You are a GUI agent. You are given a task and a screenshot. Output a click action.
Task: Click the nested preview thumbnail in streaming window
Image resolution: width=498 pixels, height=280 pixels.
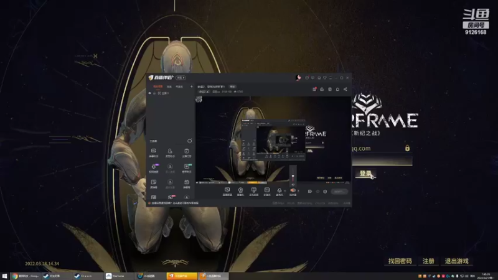(x=273, y=140)
